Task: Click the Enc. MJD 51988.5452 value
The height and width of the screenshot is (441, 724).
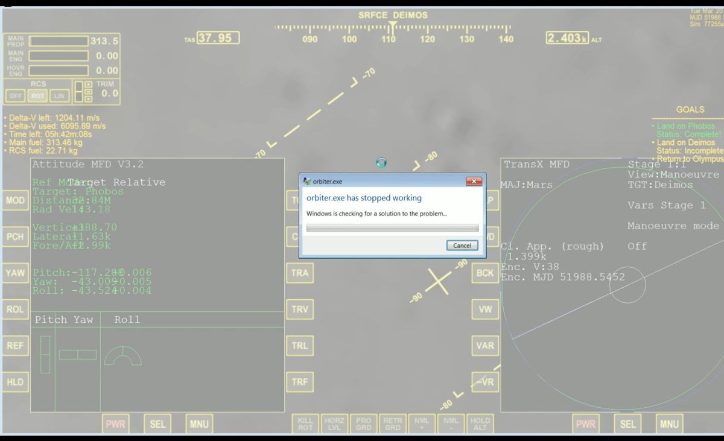Action: coord(563,277)
